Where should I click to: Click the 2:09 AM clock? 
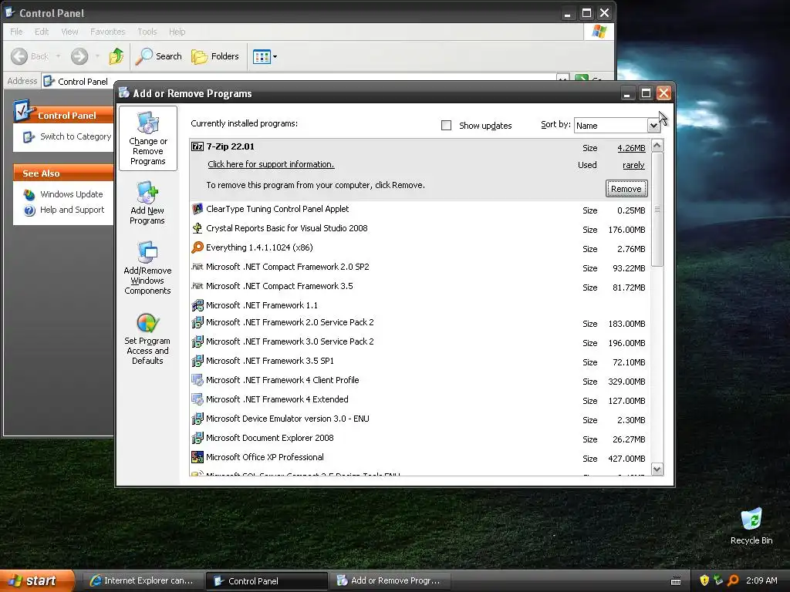click(x=761, y=580)
